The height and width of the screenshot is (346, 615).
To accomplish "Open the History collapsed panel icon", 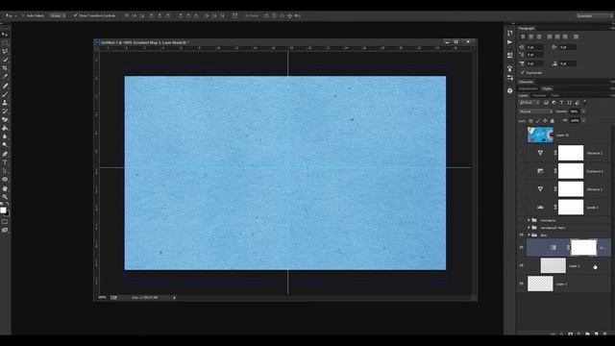I will 509,33.
